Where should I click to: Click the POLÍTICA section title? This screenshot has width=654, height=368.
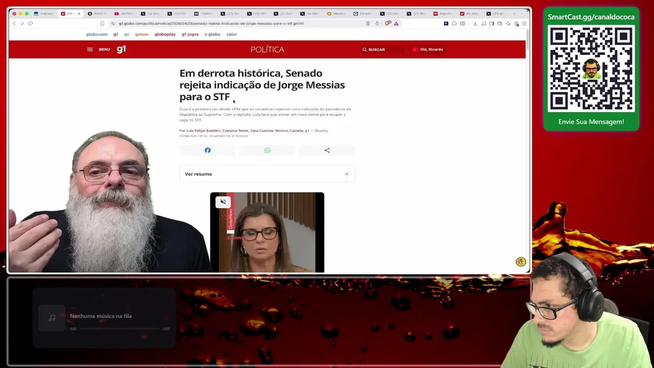tap(267, 50)
